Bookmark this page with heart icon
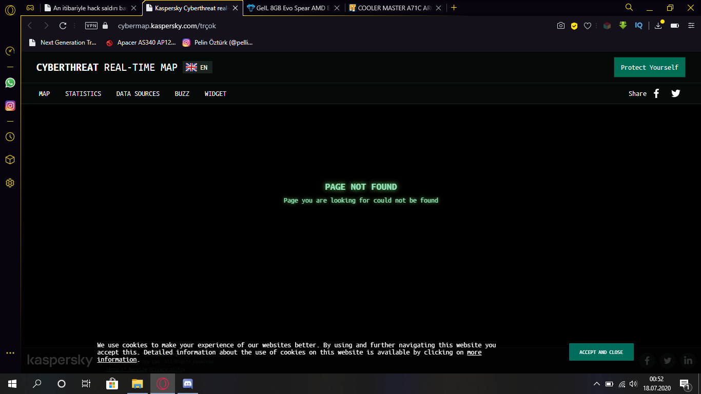The height and width of the screenshot is (394, 701). click(x=588, y=26)
